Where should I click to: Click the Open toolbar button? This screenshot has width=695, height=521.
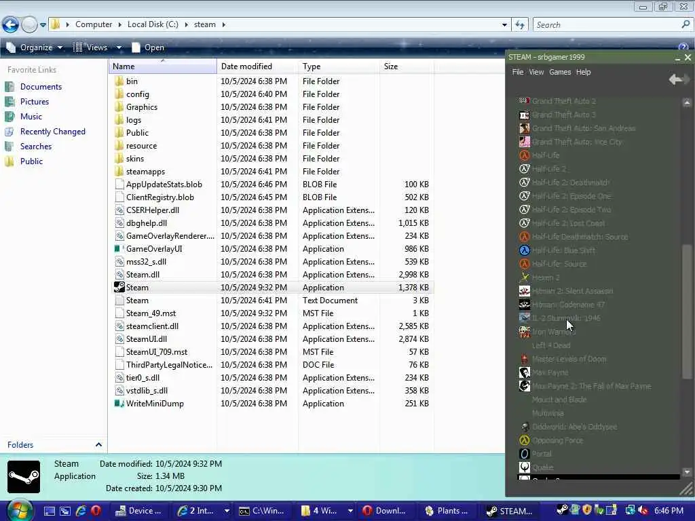(148, 47)
